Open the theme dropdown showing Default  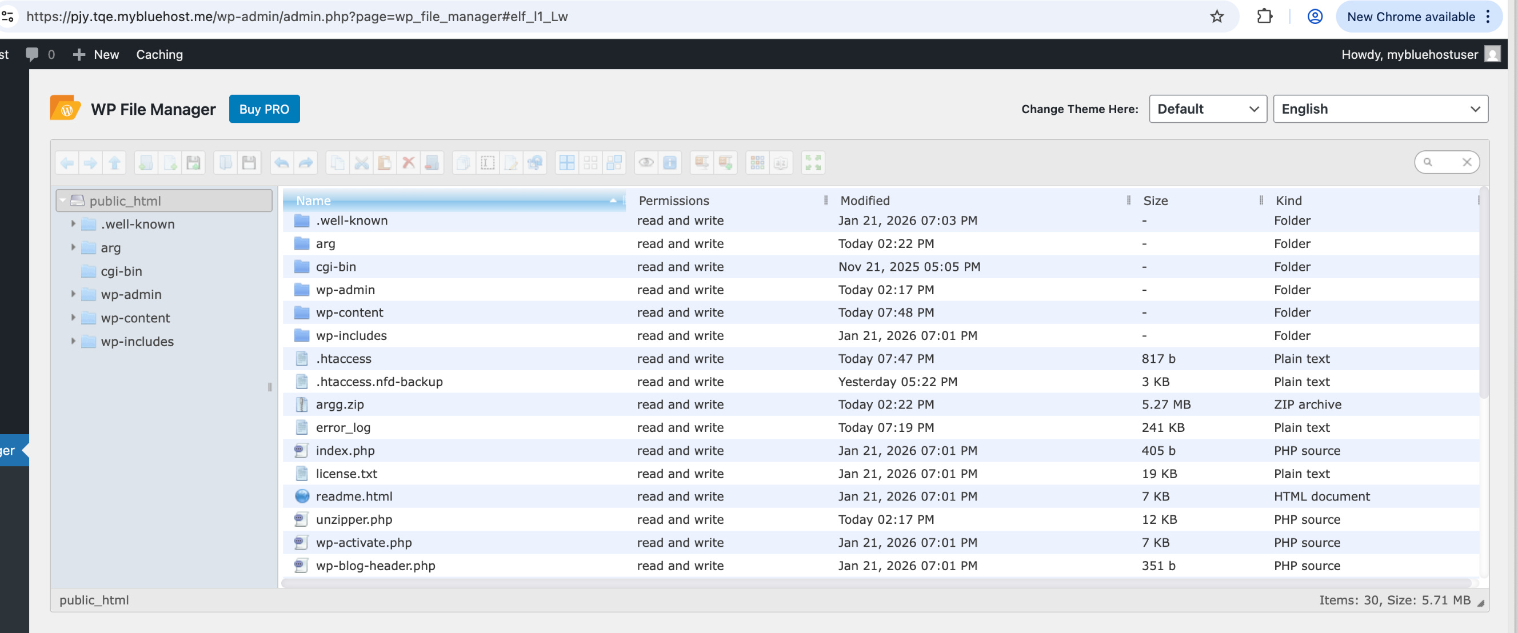click(x=1208, y=109)
